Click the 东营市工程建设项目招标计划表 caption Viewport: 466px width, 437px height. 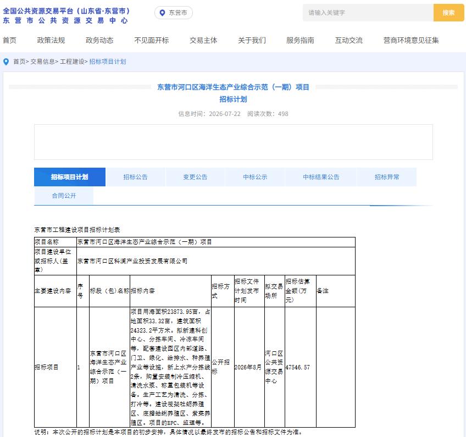pyautogui.click(x=77, y=230)
